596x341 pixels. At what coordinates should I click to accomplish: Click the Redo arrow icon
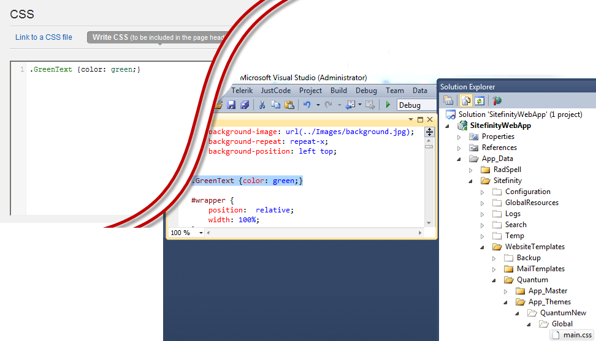pyautogui.click(x=329, y=105)
